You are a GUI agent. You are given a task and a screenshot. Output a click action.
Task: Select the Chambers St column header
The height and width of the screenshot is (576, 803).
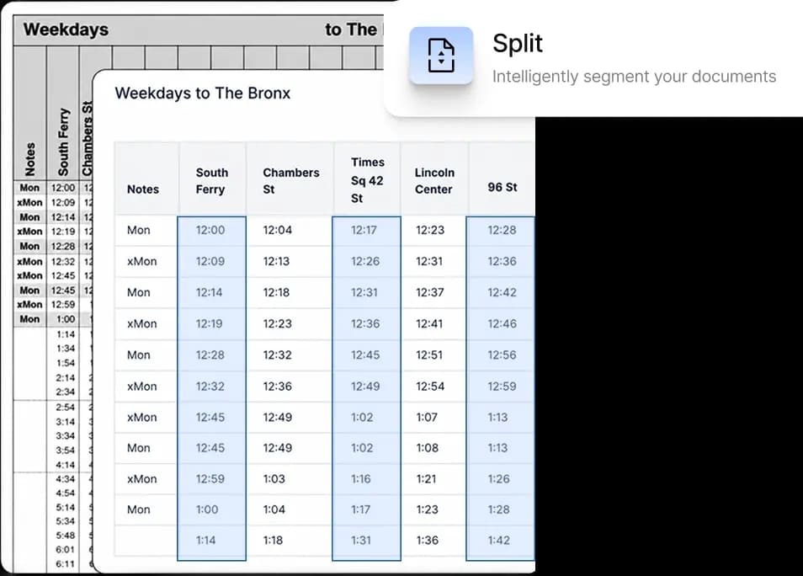pos(291,181)
